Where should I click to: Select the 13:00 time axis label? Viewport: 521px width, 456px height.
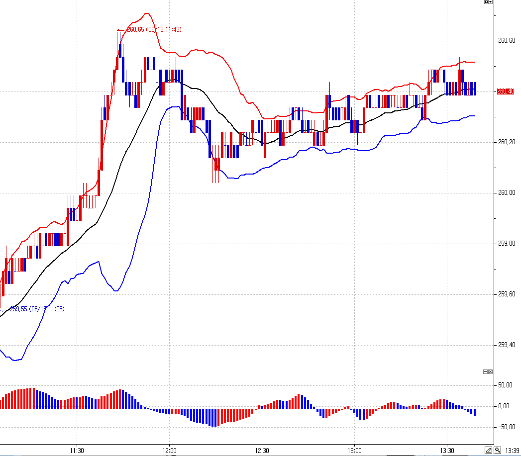click(x=354, y=451)
